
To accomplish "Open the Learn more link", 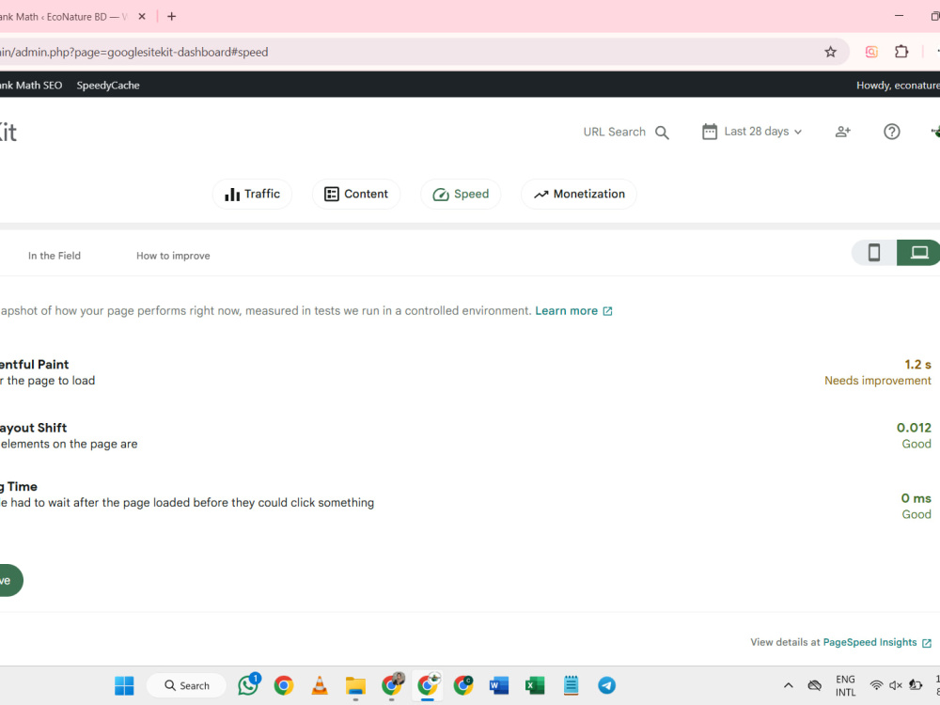I will click(573, 310).
